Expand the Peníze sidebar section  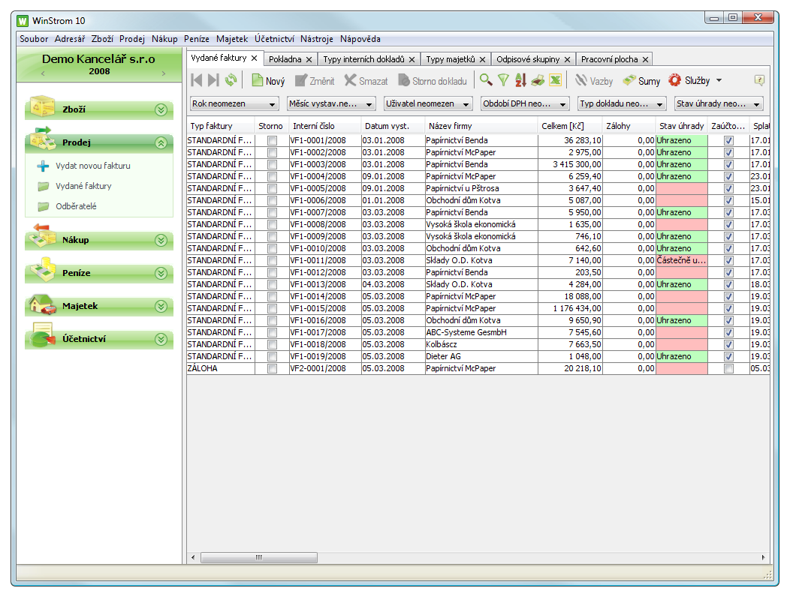pyautogui.click(x=161, y=273)
